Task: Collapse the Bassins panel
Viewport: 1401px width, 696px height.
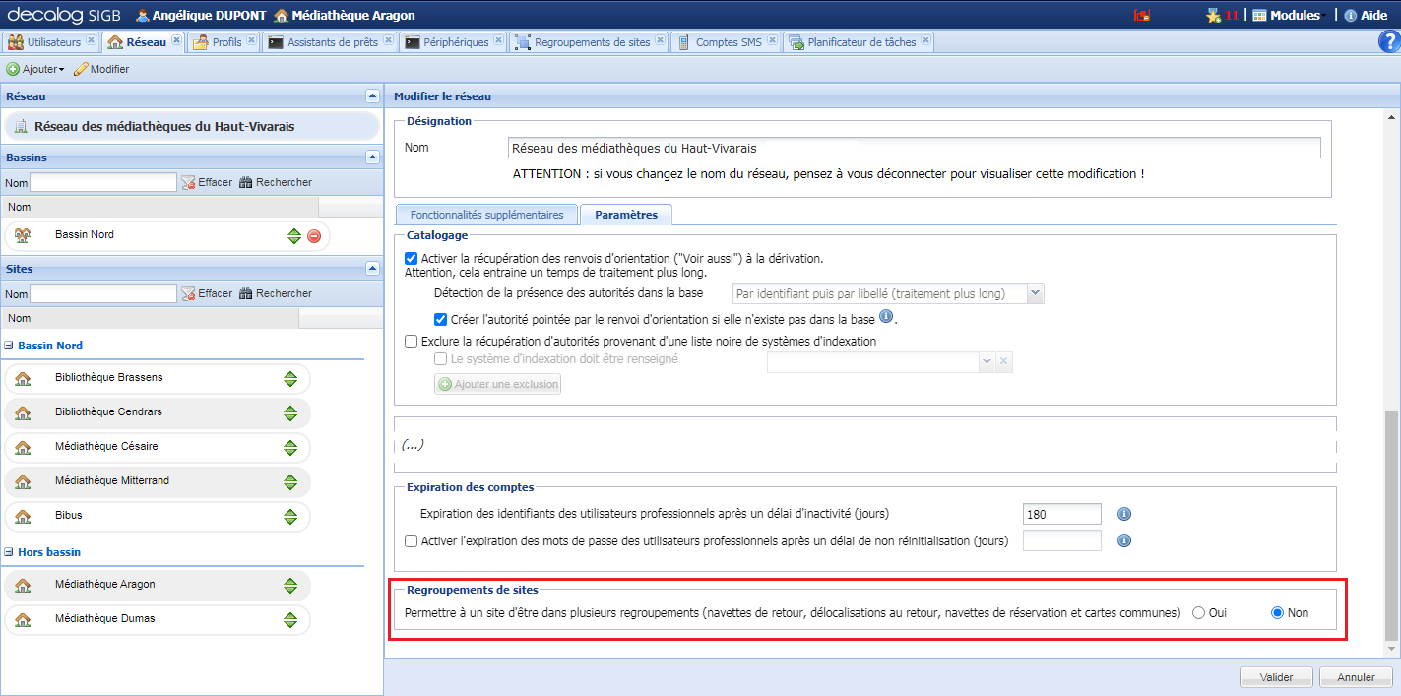Action: tap(372, 157)
